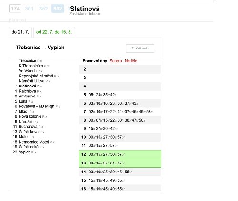Viewport: 238px width, 201px height.
Task: Open Kovářova - KD Mlejn stop
Action: pyautogui.click(x=37, y=106)
